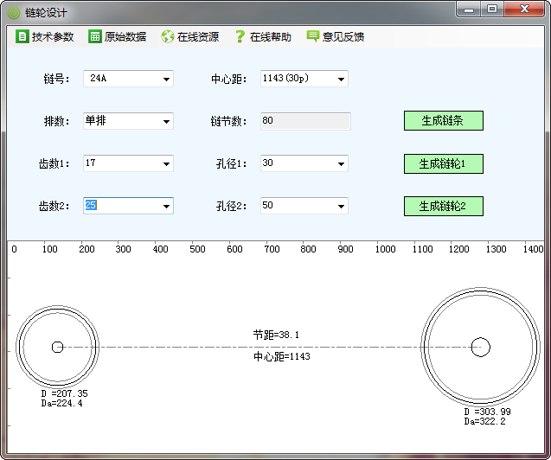Click the 中心距=1143 label in drawing
551x460 pixels.
coord(282,356)
